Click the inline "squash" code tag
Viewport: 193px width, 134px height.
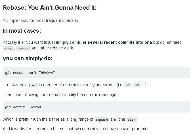click(102, 120)
